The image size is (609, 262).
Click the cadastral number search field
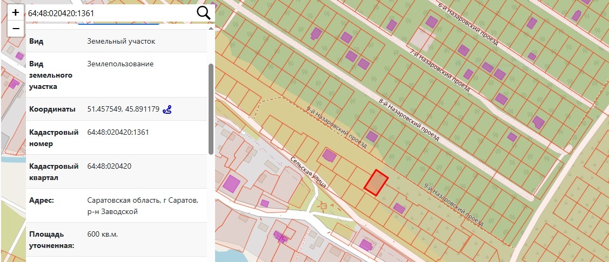(108, 12)
